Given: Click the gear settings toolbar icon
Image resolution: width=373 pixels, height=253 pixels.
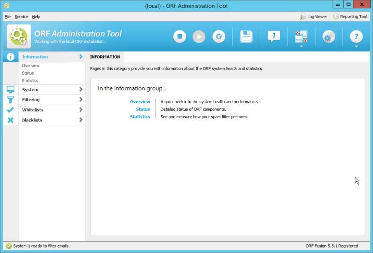Looking at the screenshot, I should point(329,37).
